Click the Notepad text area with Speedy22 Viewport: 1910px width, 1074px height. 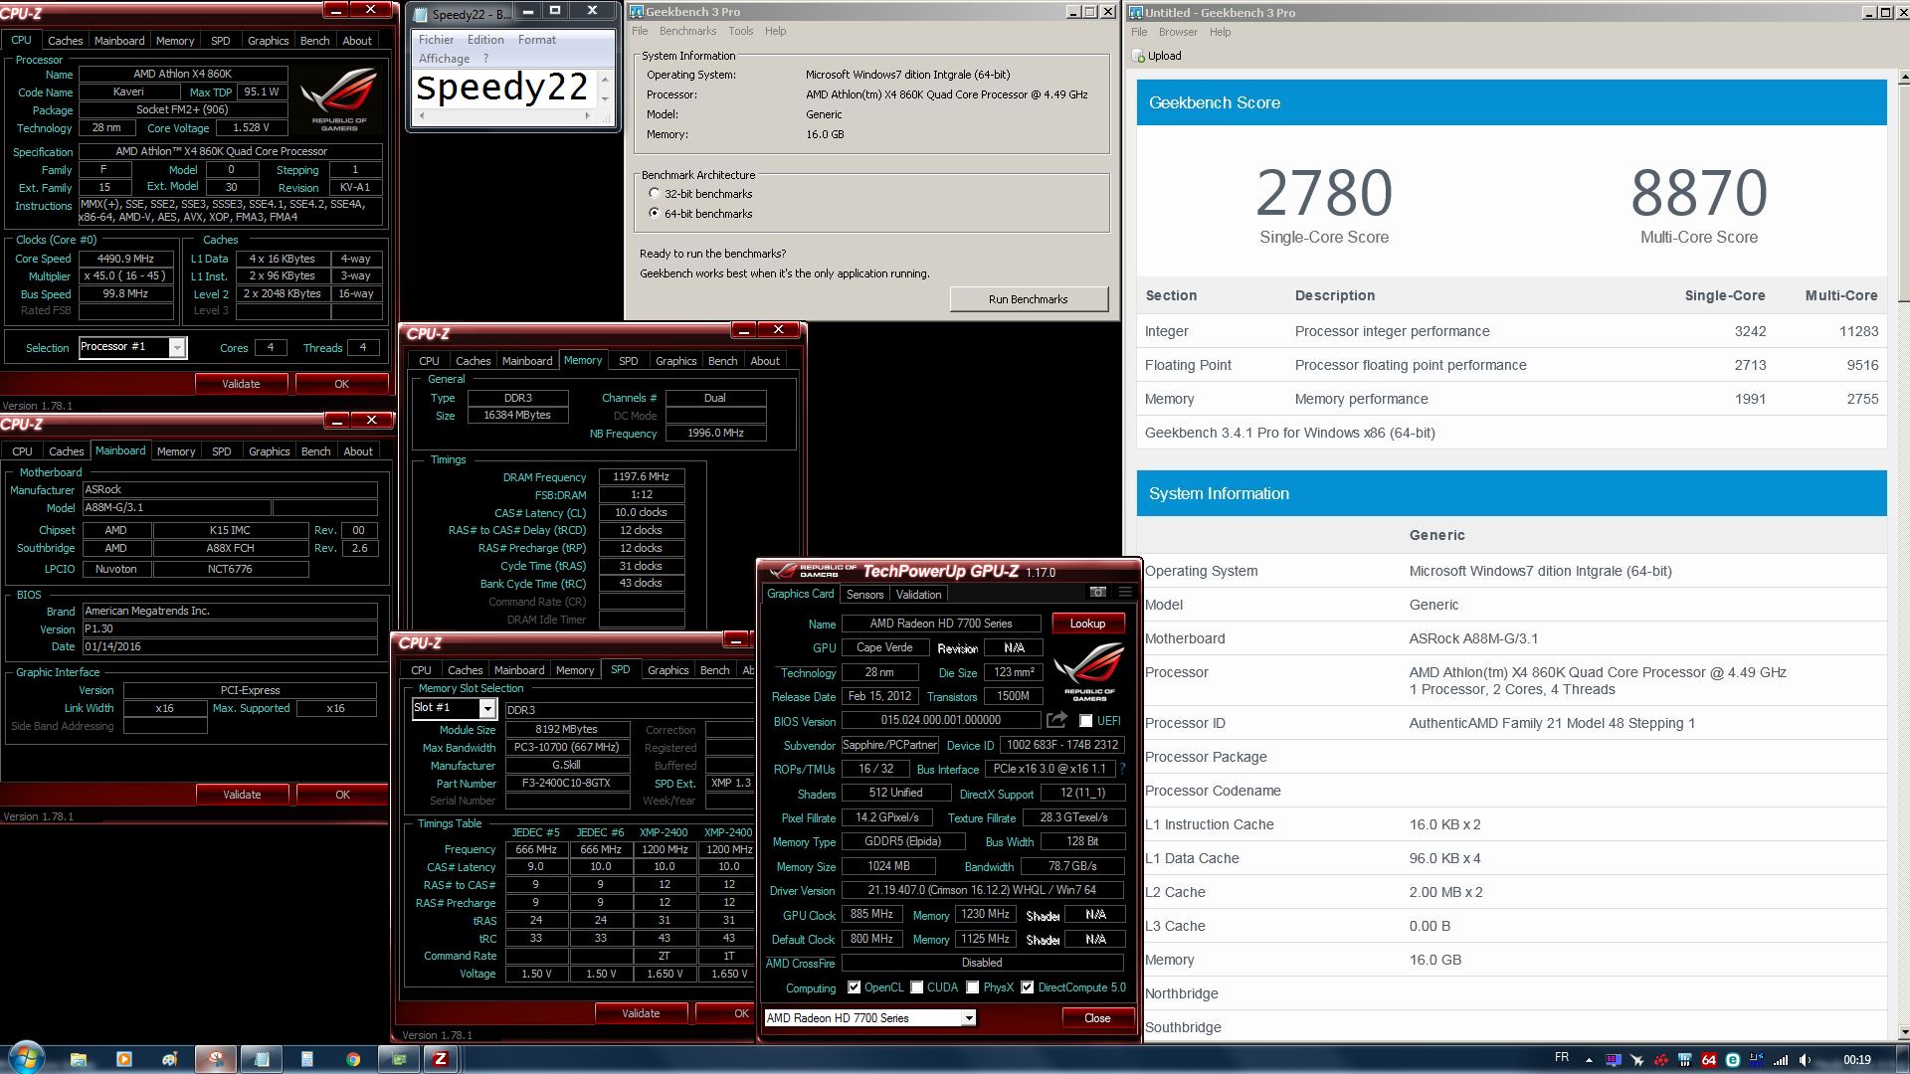coord(503,88)
